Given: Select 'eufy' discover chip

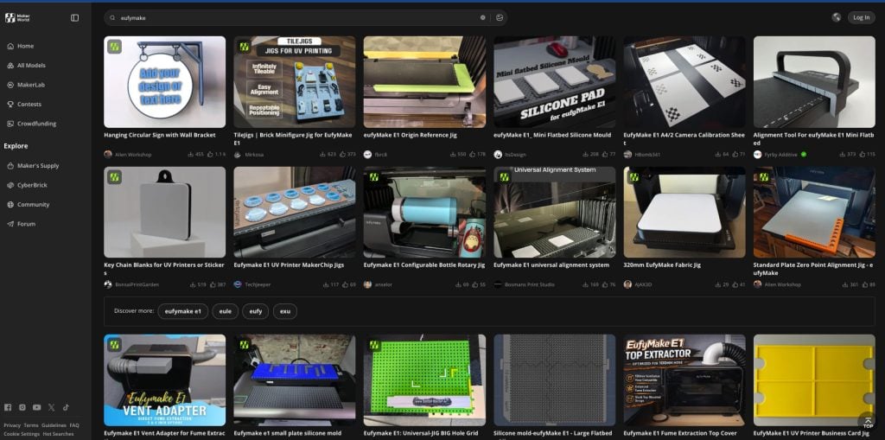Looking at the screenshot, I should click(256, 311).
